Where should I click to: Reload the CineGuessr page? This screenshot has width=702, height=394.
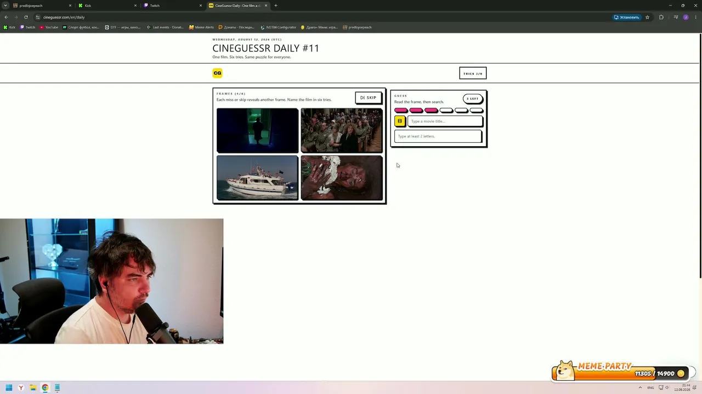[26, 17]
